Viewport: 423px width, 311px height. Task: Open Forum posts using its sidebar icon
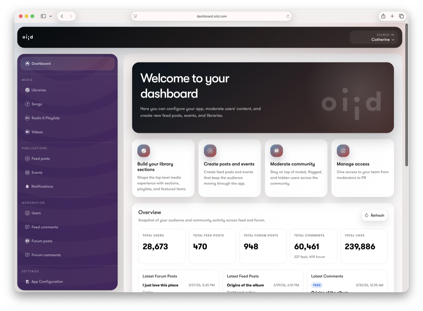[27, 241]
